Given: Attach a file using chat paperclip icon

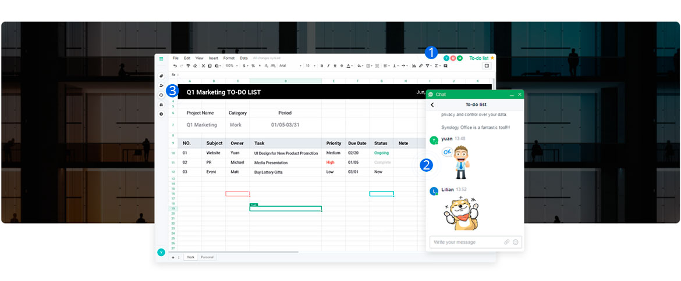Looking at the screenshot, I should click(506, 242).
